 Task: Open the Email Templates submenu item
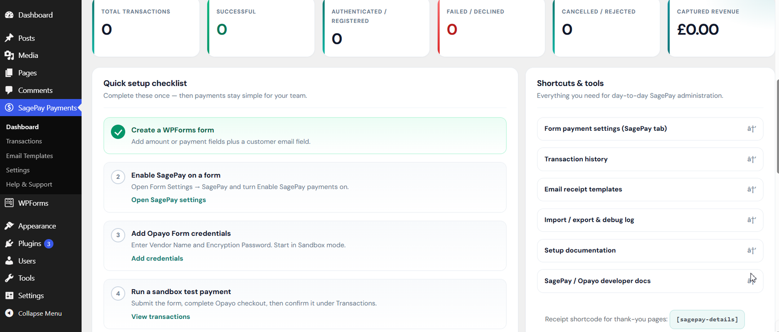29,156
